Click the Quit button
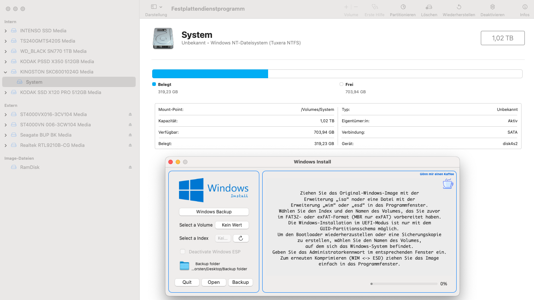534x300 pixels. [187, 282]
